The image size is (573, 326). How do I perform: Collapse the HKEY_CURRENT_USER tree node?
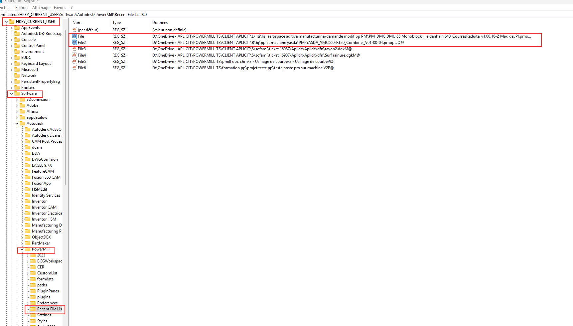click(6, 22)
